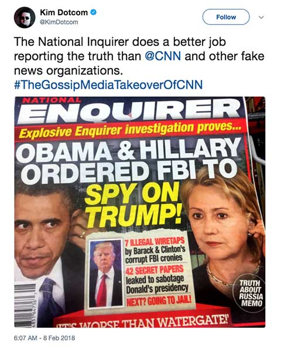This screenshot has width=281, height=347.
Task: Follow the Kim Dotcom account
Action: [226, 17]
